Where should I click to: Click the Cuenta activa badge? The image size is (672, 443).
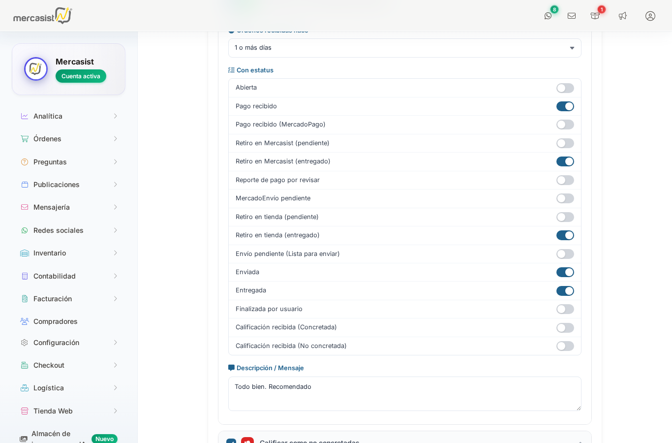[81, 76]
